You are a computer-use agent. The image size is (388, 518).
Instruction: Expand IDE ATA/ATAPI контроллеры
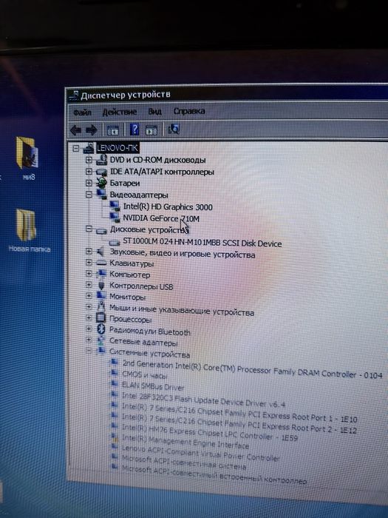coord(89,172)
